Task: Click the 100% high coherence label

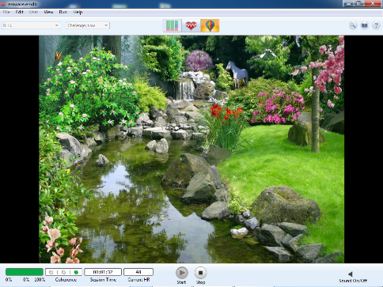Action: [40, 280]
